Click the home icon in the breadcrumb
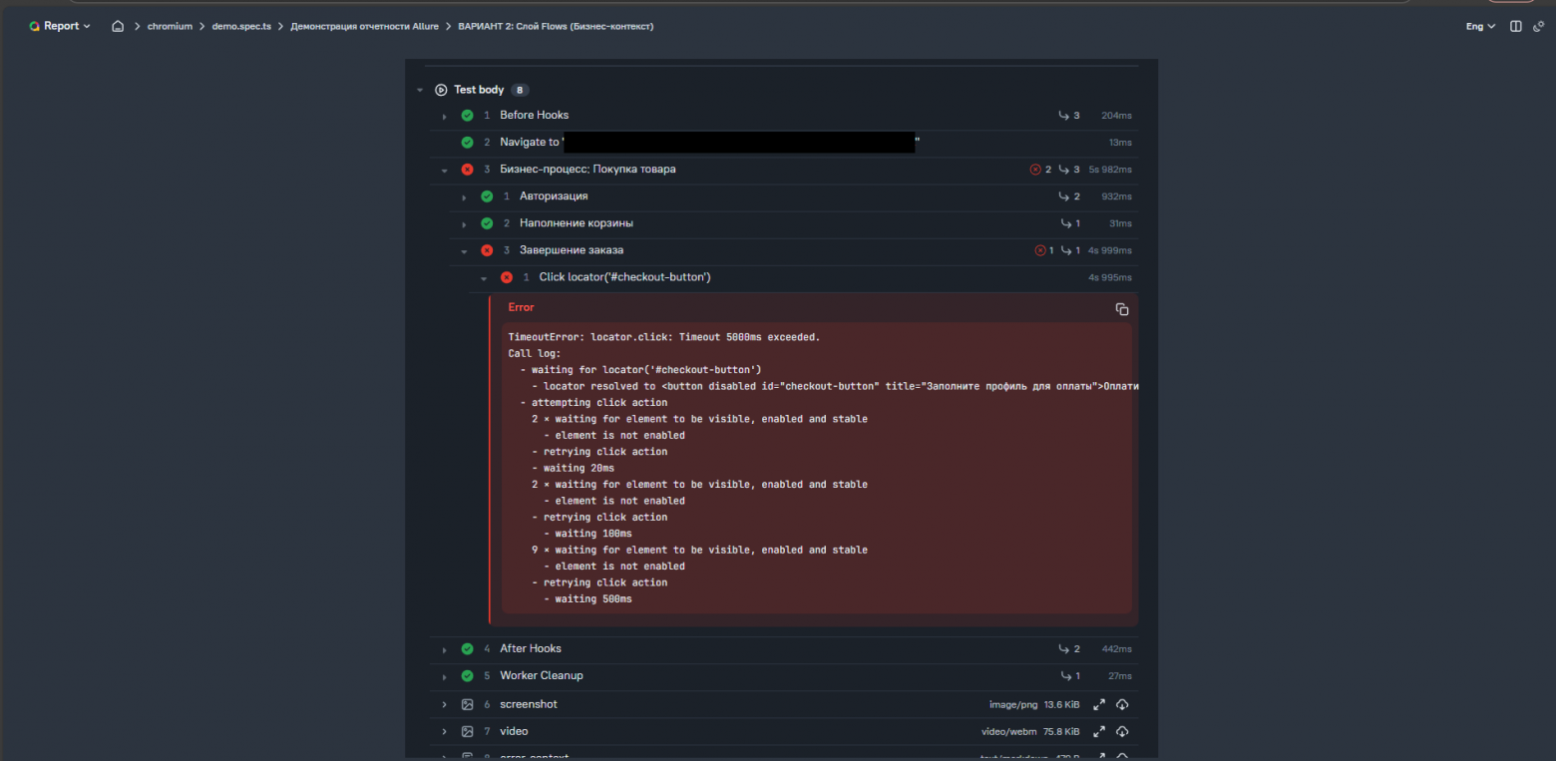Image resolution: width=1556 pixels, height=761 pixels. 118,26
